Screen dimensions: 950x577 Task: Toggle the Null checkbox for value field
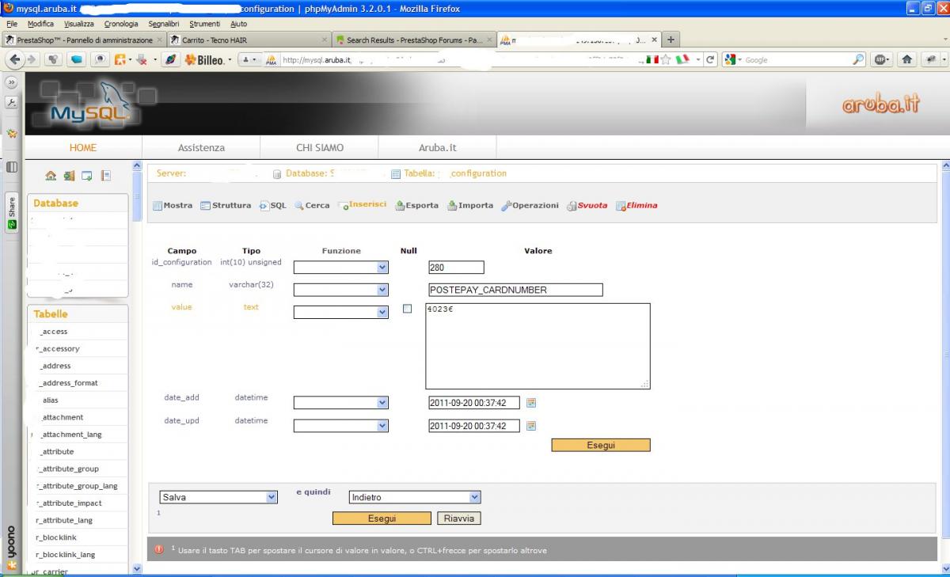(x=408, y=309)
